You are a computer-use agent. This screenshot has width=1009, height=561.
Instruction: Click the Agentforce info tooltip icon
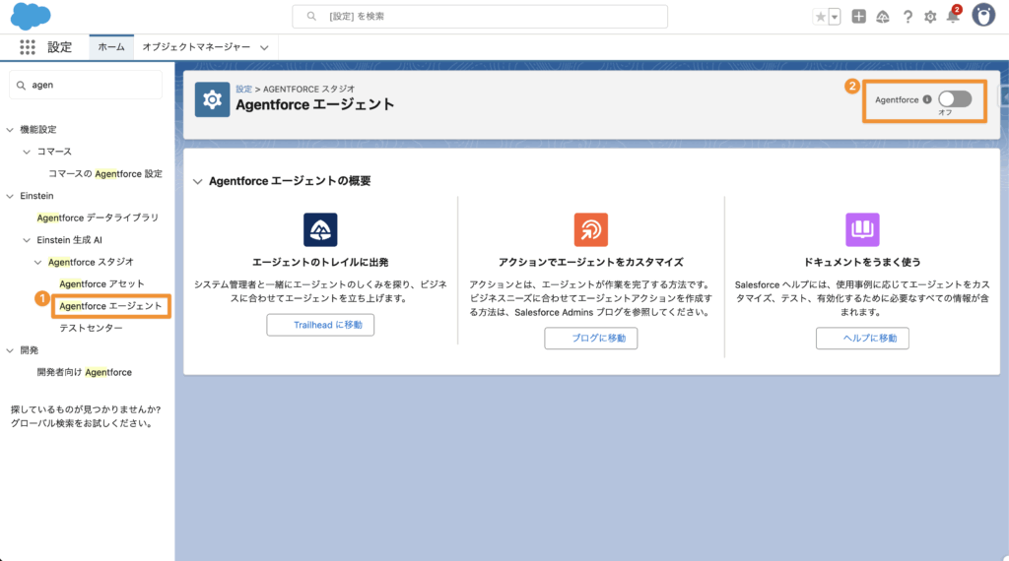tap(927, 99)
